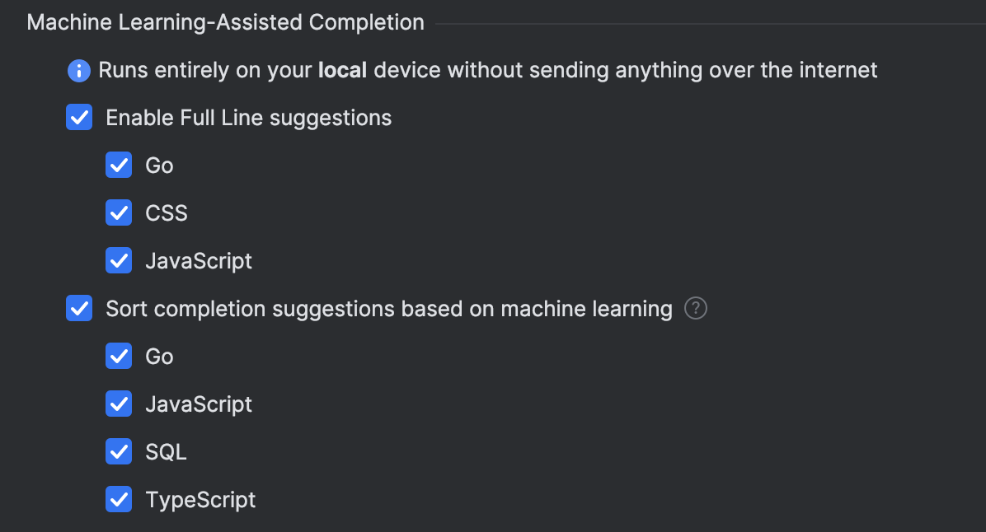Click the JavaScript label under sort suggestions
The image size is (986, 532).
pyautogui.click(x=199, y=404)
